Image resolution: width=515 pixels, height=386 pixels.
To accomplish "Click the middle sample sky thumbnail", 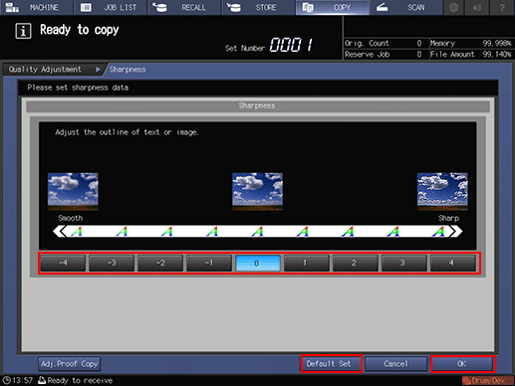I will point(257,191).
